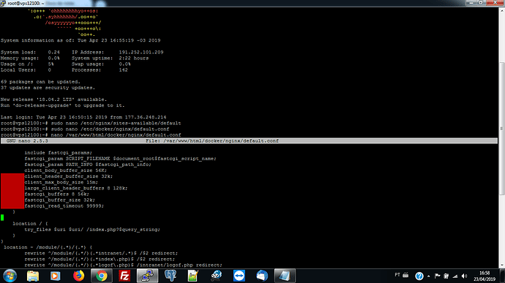
Task: Open TeamViewer from the taskbar
Action: [x=239, y=276]
